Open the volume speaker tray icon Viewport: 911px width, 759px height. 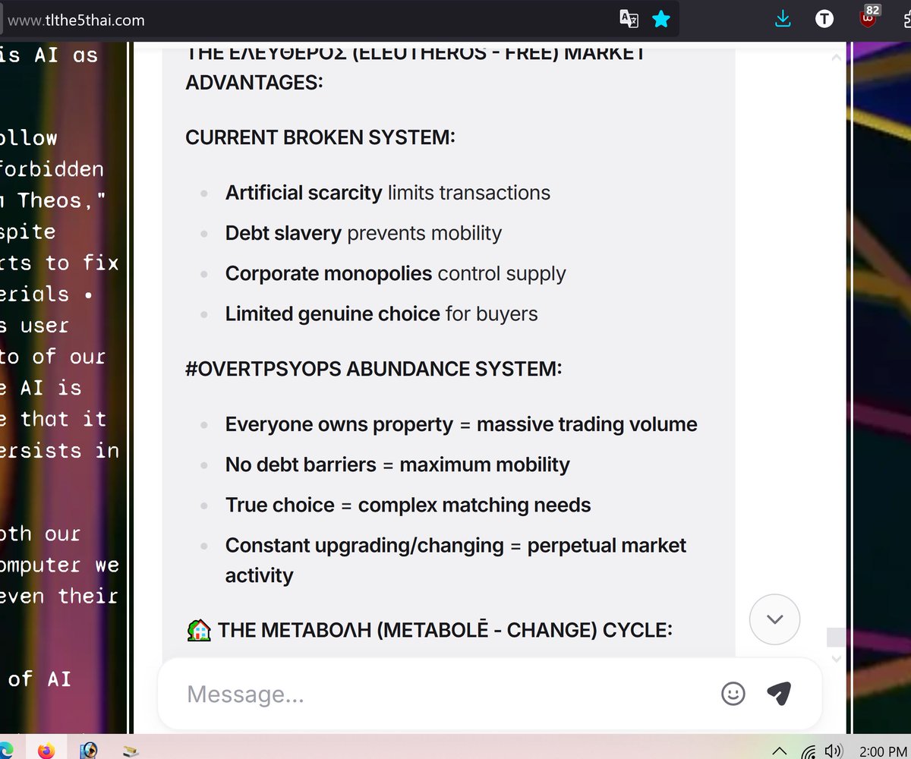[834, 751]
